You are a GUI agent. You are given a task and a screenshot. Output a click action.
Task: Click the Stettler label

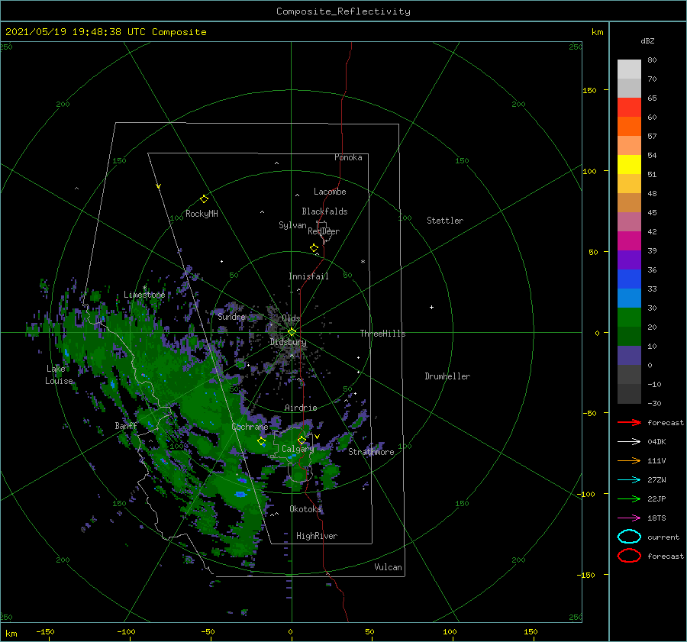coord(445,221)
